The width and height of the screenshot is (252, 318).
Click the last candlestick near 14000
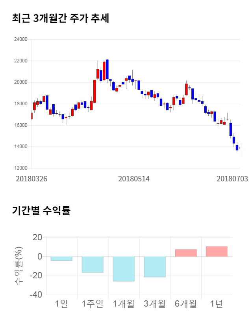[x=240, y=148]
